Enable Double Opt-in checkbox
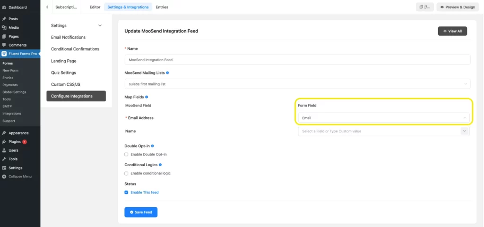The image size is (484, 227). point(126,154)
